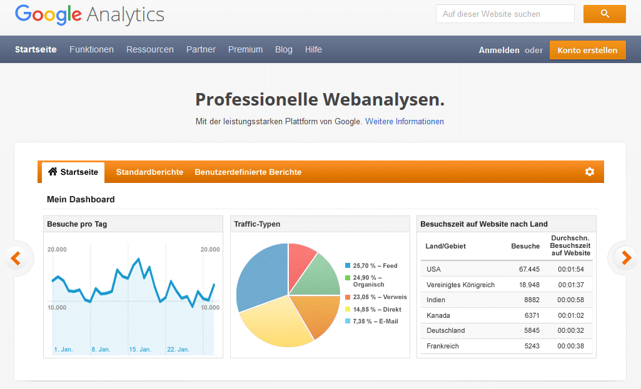Click '25,70 % – Feed' legend text
The image size is (641, 389).
click(375, 265)
